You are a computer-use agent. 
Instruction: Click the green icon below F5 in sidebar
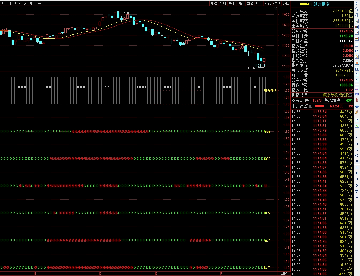tap(357, 126)
